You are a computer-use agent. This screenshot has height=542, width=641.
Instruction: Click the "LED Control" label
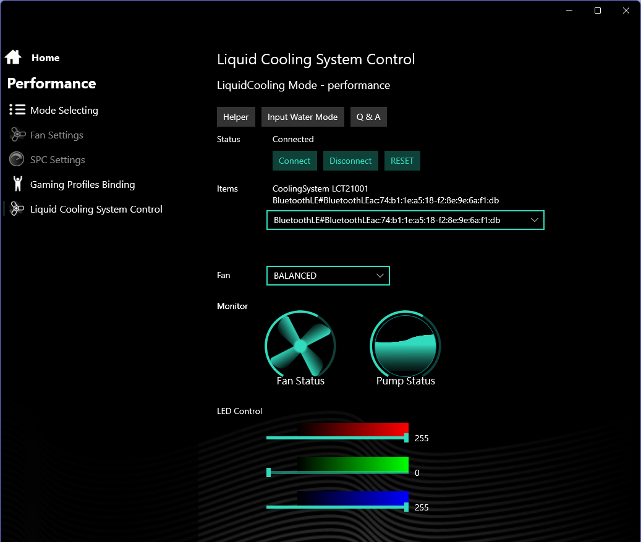(x=239, y=411)
